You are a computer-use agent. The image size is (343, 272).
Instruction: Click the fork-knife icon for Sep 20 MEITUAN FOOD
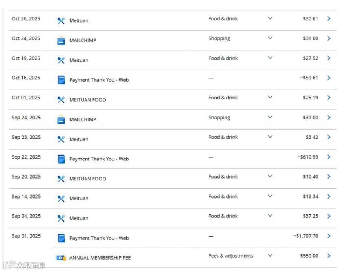coord(61,179)
